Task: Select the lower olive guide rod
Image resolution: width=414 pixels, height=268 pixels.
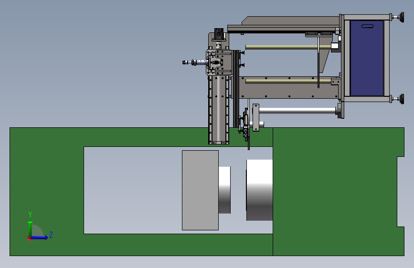Action: pos(288,81)
